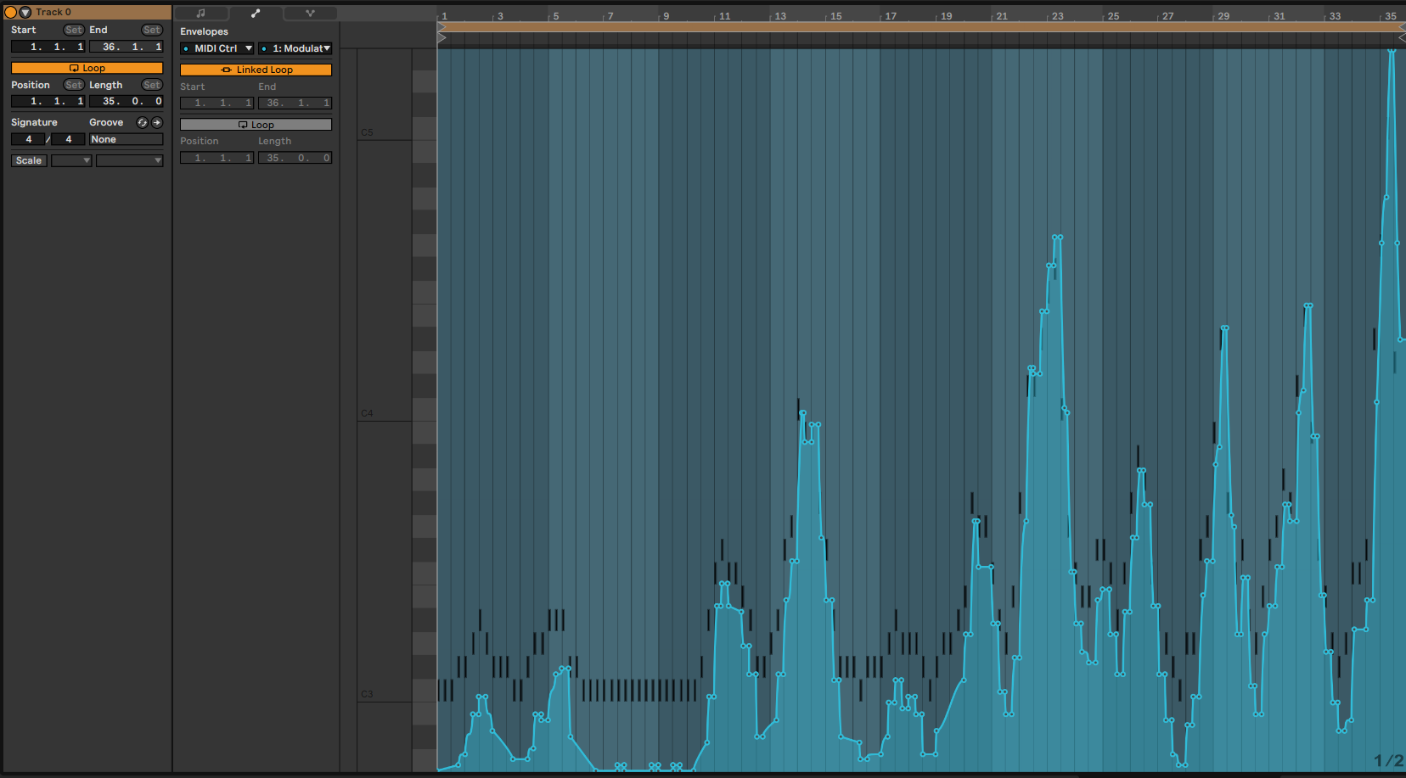Click the Hot-Swap Groove icon

click(143, 122)
